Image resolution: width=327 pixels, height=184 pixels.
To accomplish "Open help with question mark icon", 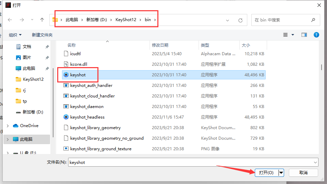I will (316, 35).
